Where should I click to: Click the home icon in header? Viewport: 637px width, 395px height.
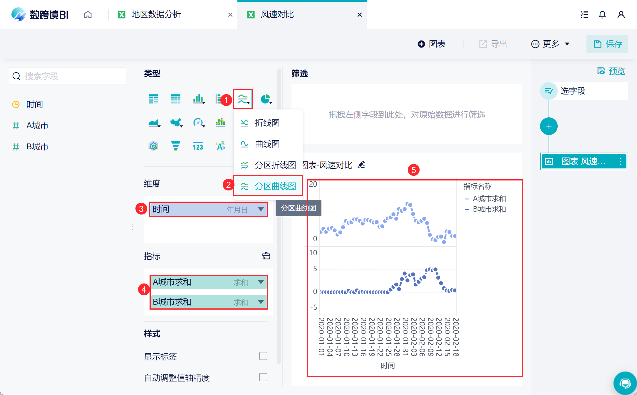pos(88,15)
